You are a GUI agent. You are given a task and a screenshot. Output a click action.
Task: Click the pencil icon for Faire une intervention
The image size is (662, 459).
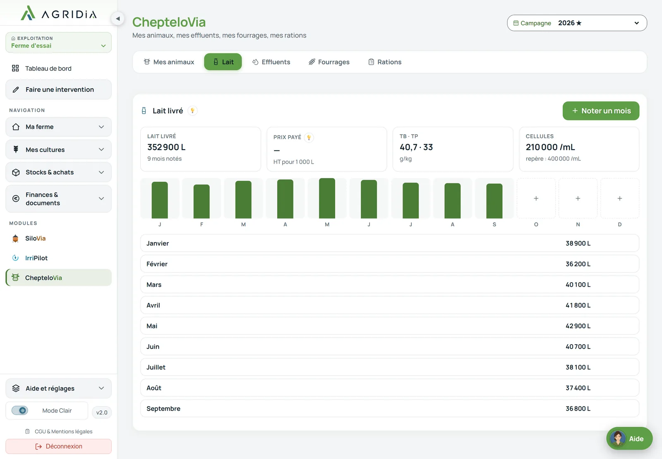(16, 90)
